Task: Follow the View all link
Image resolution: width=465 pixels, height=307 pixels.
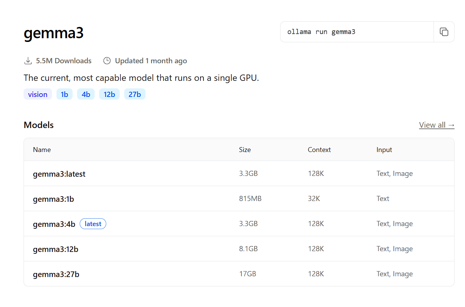Action: click(437, 125)
